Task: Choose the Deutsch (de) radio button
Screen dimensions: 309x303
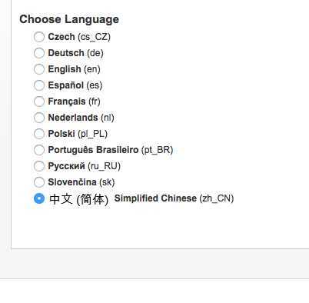Action: tap(39, 53)
